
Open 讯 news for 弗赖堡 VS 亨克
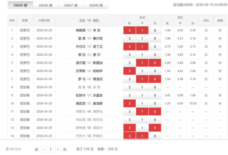coord(206,30)
